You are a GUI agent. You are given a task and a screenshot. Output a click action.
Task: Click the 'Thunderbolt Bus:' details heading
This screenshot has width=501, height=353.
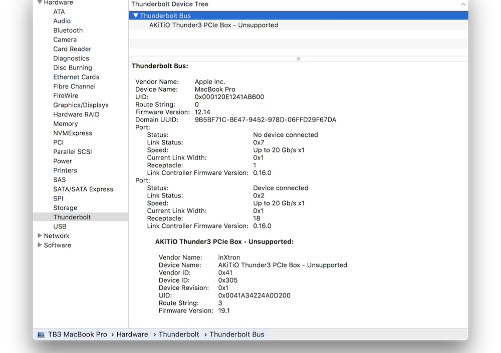pyautogui.click(x=160, y=66)
